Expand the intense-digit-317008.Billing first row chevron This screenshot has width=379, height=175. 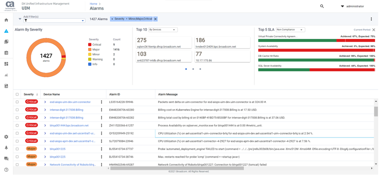pyautogui.click(x=45, y=110)
